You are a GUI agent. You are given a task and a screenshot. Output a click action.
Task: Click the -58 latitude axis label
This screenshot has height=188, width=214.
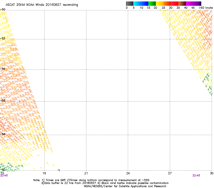pyautogui.click(x=3, y=134)
